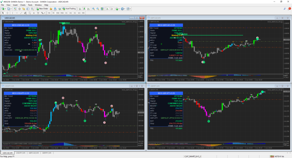Switch timeframe to D1
The height and width of the screenshot is (158, 292).
[75, 13]
